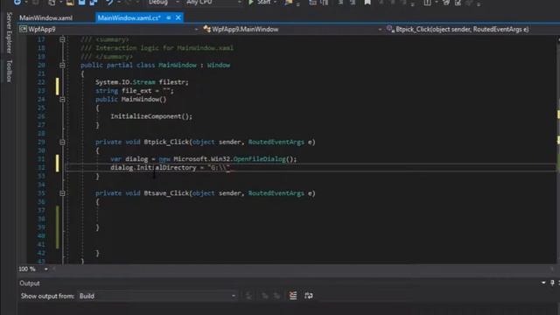Click the Undo toolbar icon
Screen dimensions: 560x315
point(108,3)
